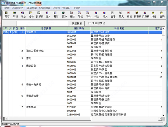
Task: Click the 排序 (Sort) toolbar icon
Action: [x=154, y=15]
